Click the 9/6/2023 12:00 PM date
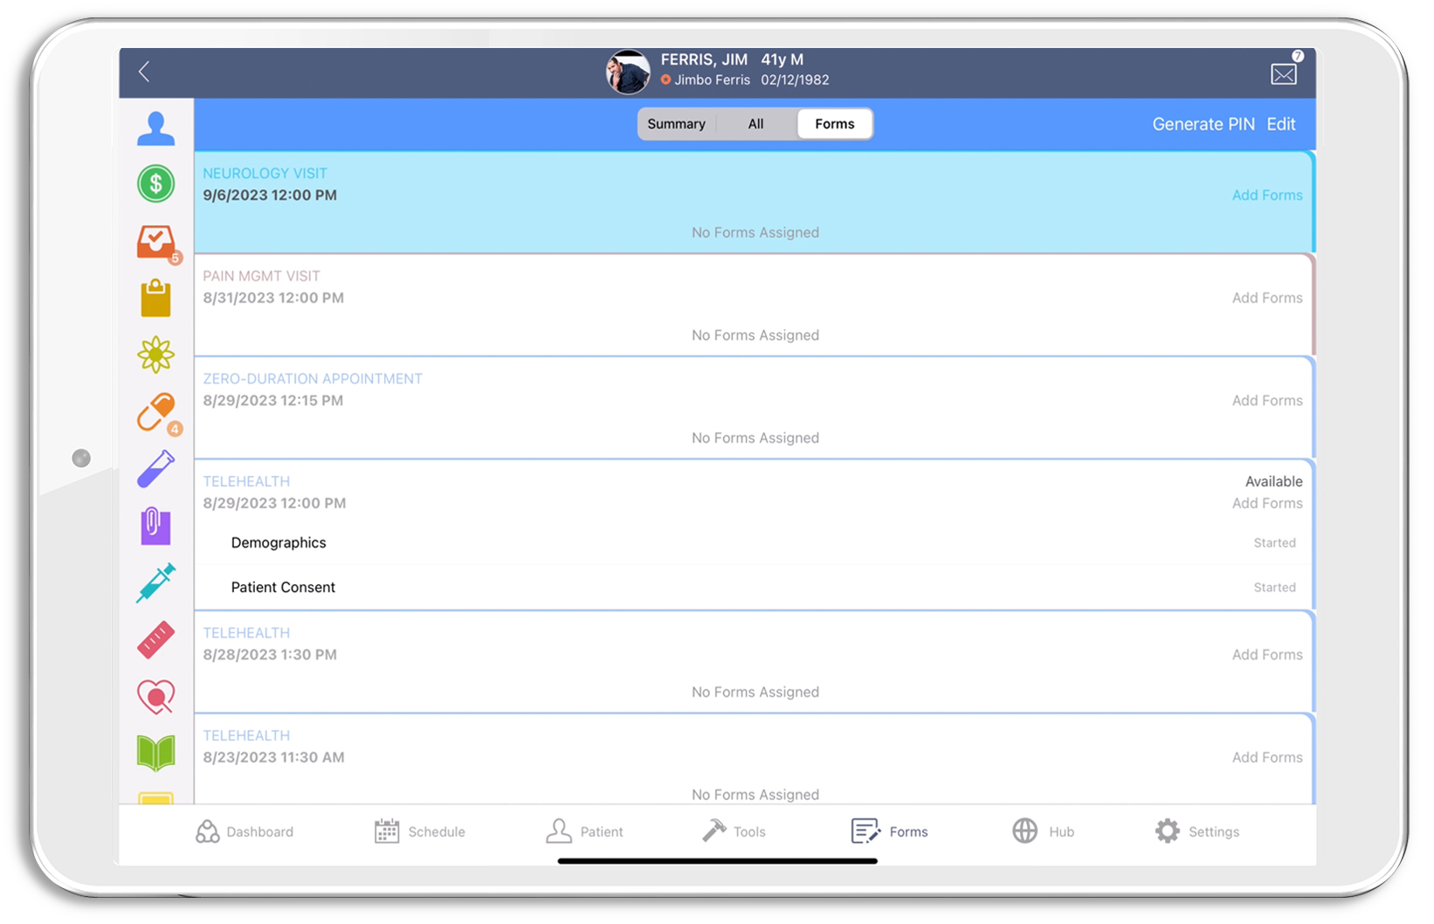The height and width of the screenshot is (924, 1434). [270, 196]
